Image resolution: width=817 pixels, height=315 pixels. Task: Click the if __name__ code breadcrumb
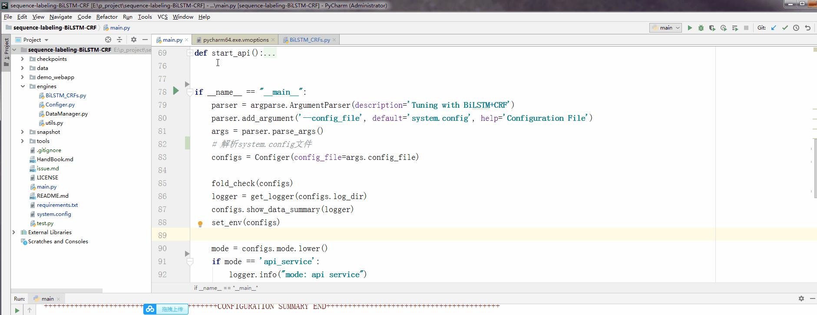[x=225, y=288]
